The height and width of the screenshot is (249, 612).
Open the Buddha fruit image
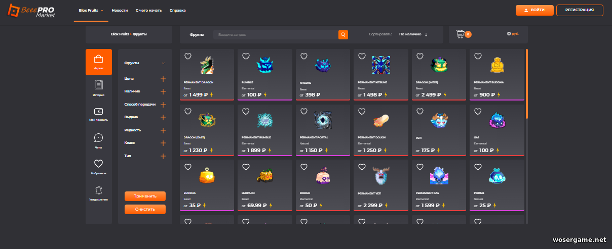pyautogui.click(x=207, y=175)
